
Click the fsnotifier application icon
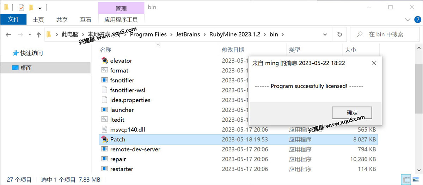104,80
